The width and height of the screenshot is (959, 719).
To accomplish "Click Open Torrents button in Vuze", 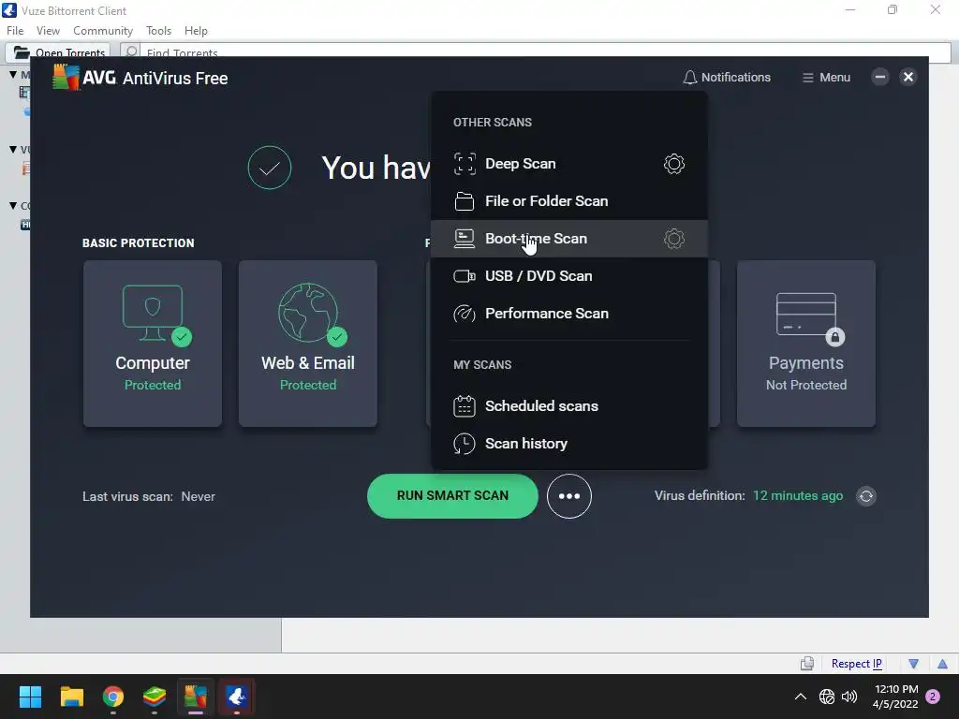I will point(58,51).
